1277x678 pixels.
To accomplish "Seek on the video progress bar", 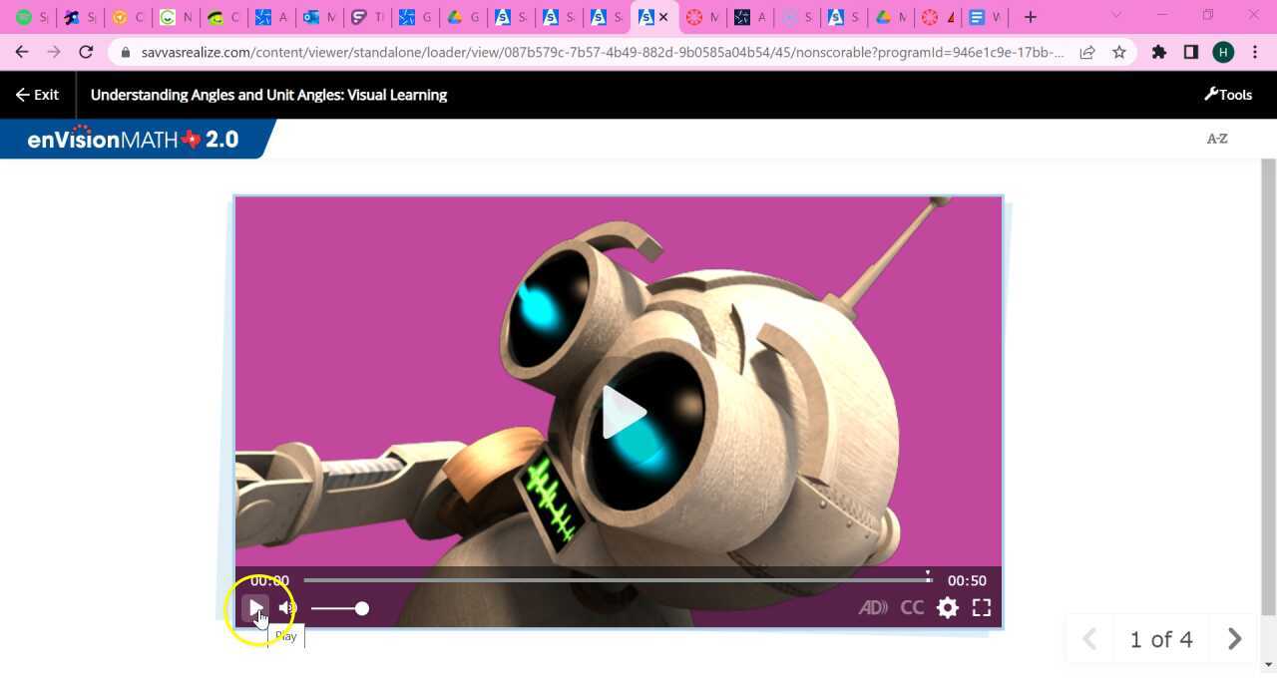I will 618,579.
